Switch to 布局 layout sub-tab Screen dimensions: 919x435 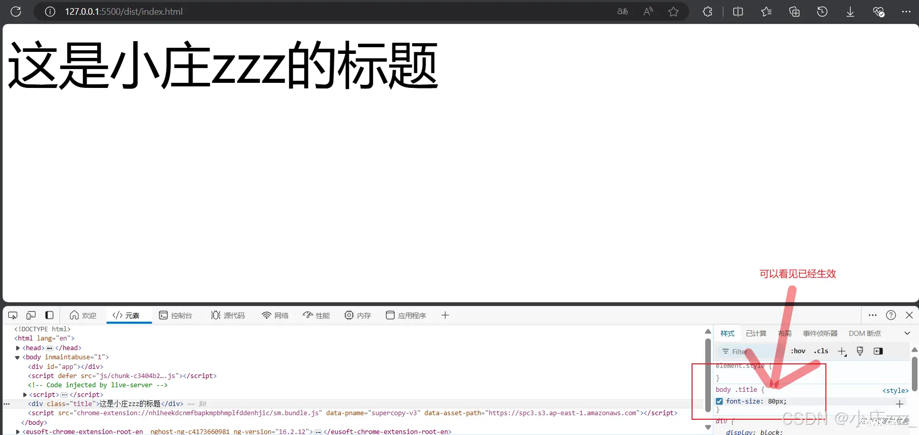point(785,333)
